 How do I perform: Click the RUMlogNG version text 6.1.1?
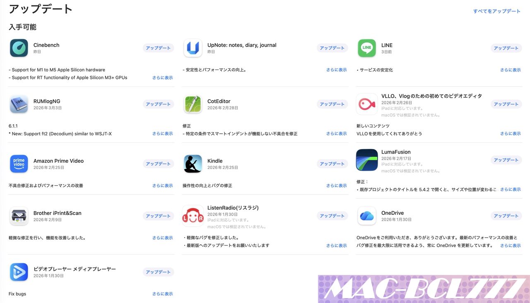click(x=13, y=126)
